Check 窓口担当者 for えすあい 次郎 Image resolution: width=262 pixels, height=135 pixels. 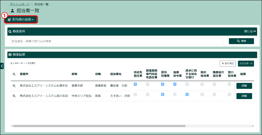[x=229, y=95]
